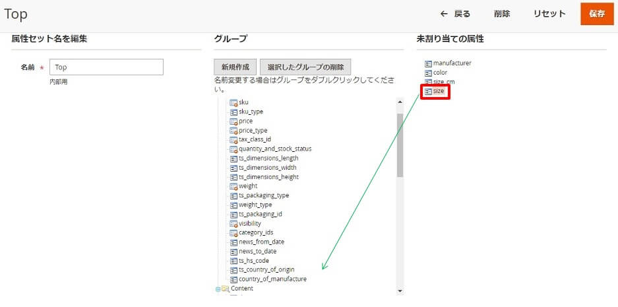
Task: Click the ts_packaging_id attribute icon
Action: pyautogui.click(x=233, y=215)
